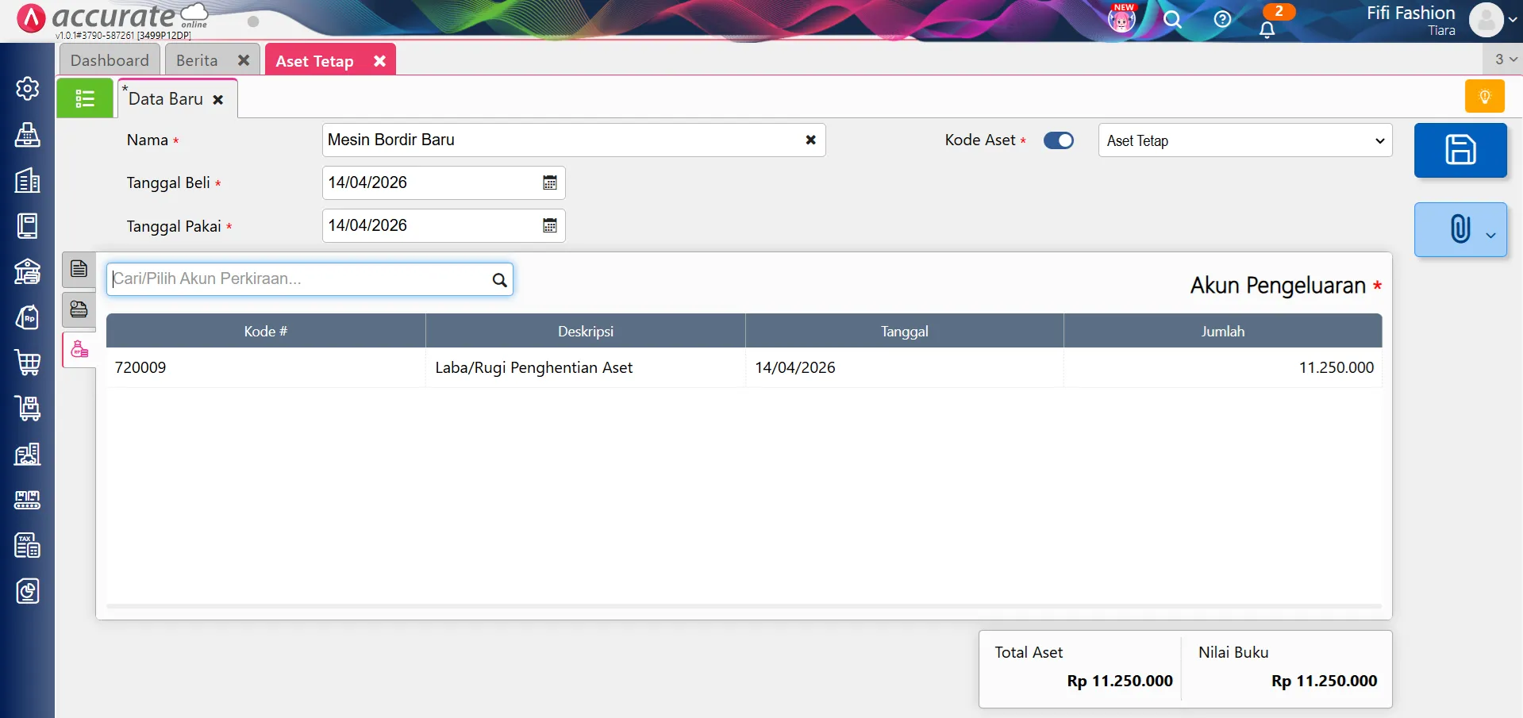Open the Manufacturing conveyor icon in sidebar
The height and width of the screenshot is (718, 1523).
coord(28,500)
